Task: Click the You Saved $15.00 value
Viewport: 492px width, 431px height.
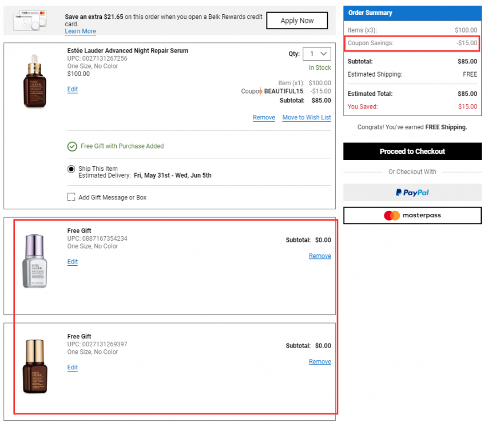Action: click(x=467, y=107)
